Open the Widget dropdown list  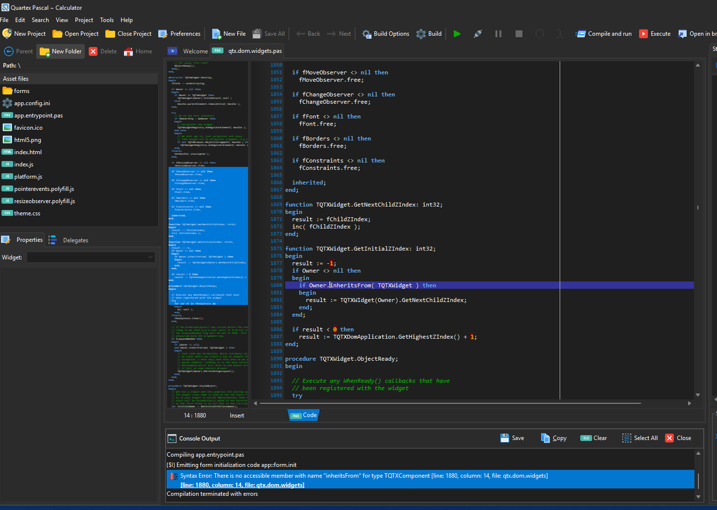91,257
